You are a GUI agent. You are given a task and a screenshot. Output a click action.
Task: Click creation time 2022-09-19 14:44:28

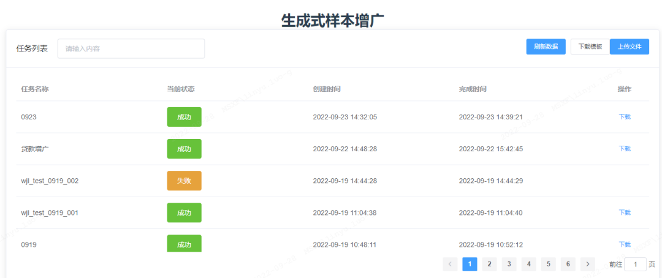[x=345, y=181]
